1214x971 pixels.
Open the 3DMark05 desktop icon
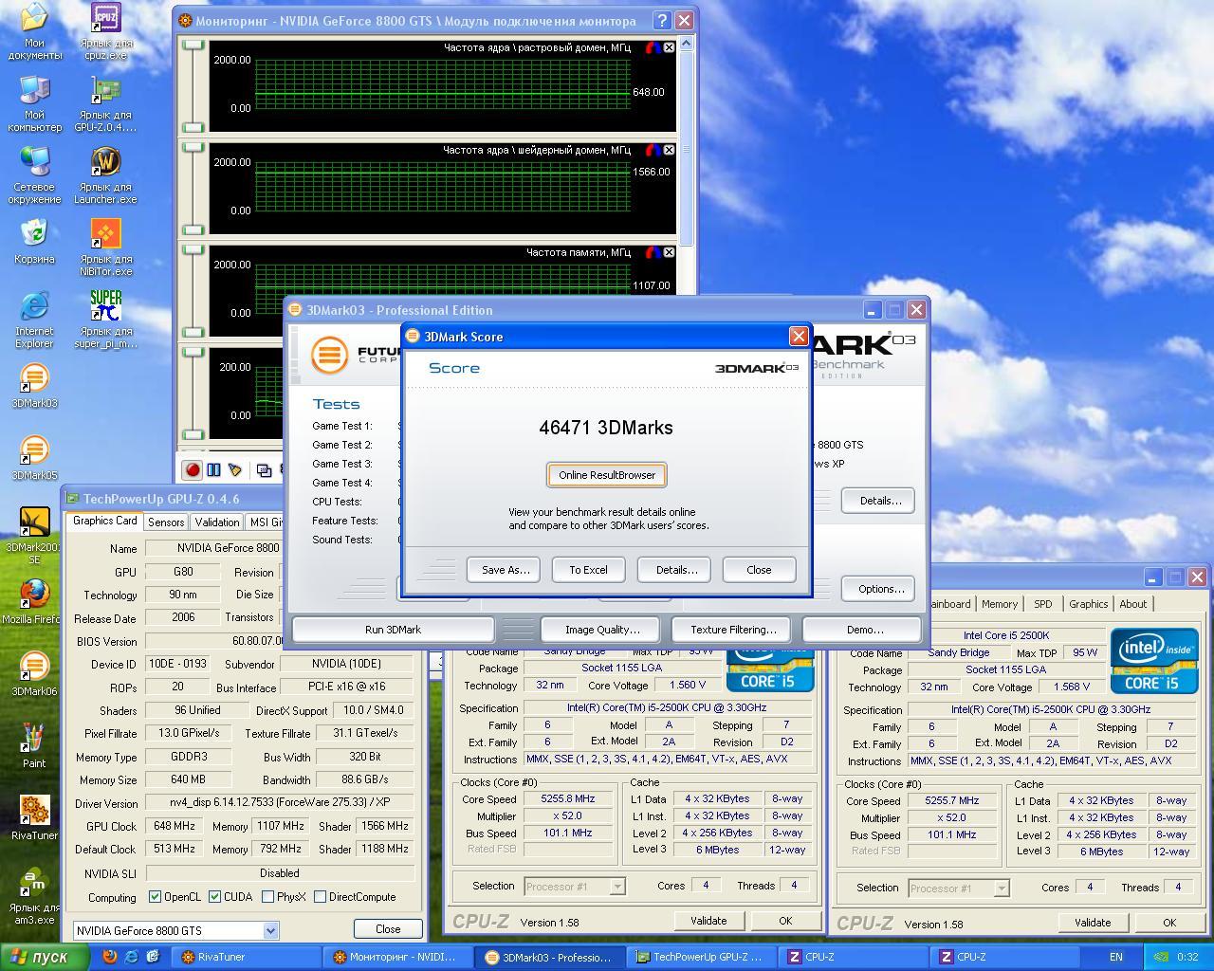click(34, 457)
